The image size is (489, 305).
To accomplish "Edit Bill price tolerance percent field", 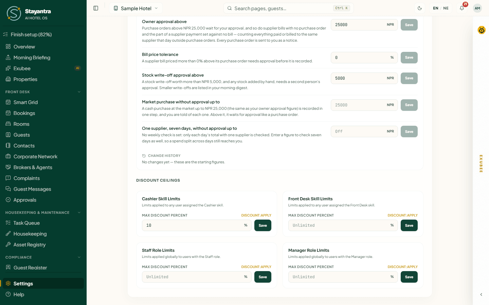I will coord(364,58).
